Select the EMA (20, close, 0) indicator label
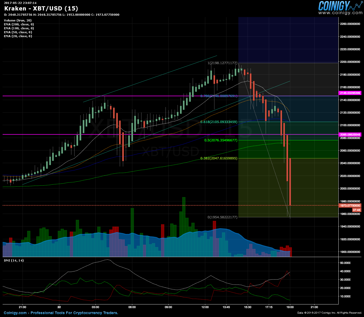 click(x=17, y=36)
